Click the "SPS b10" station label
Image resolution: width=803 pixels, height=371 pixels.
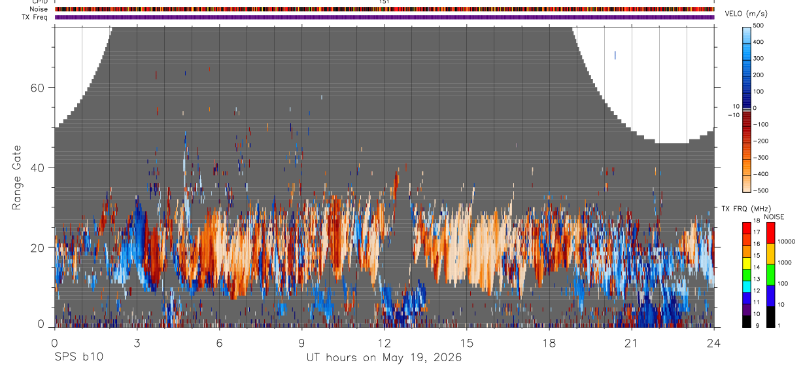click(78, 358)
